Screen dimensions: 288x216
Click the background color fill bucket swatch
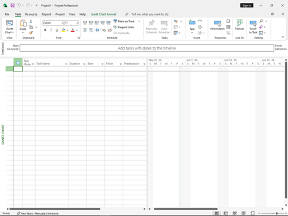pos(63,30)
